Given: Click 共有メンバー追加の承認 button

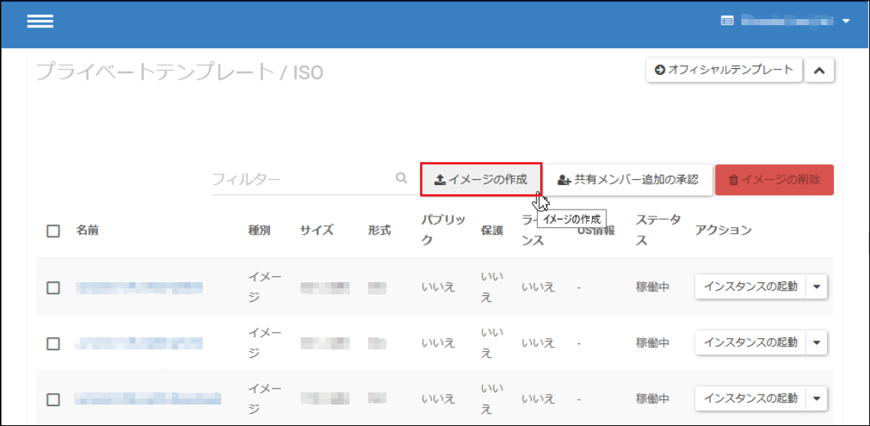Looking at the screenshot, I should click(628, 180).
